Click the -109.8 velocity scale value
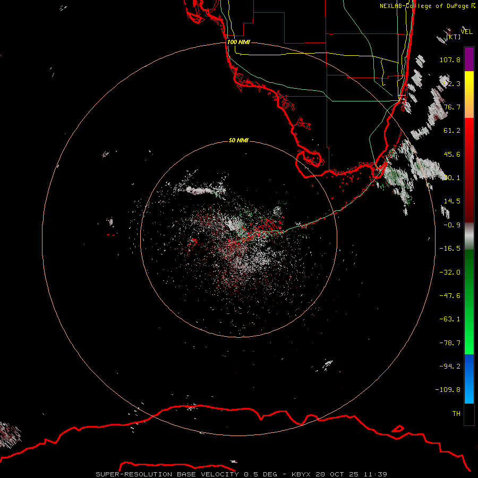This screenshot has height=478, width=478. tap(448, 390)
